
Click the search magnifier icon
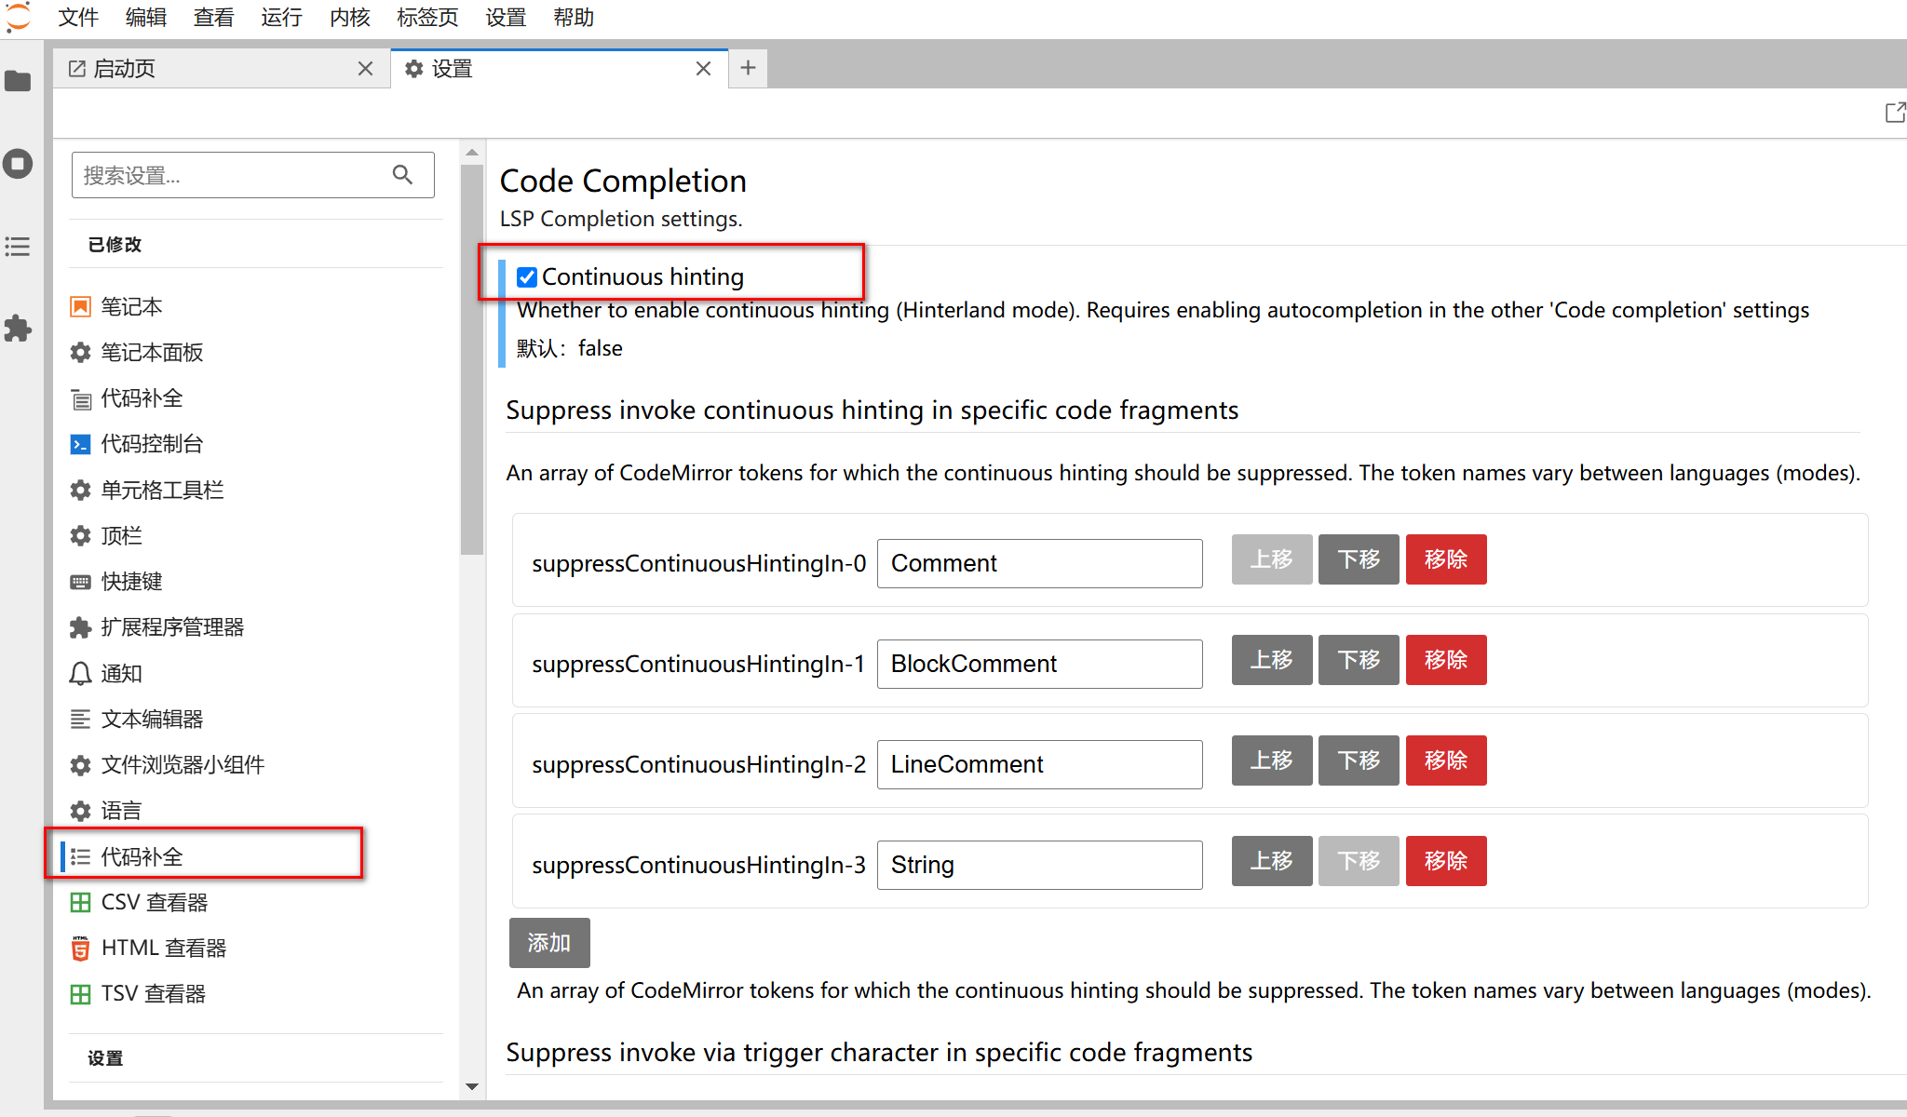(402, 175)
